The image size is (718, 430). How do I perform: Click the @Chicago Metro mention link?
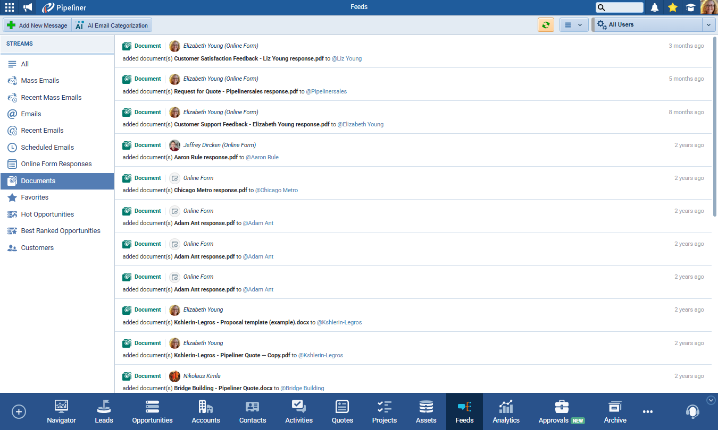[x=277, y=190]
